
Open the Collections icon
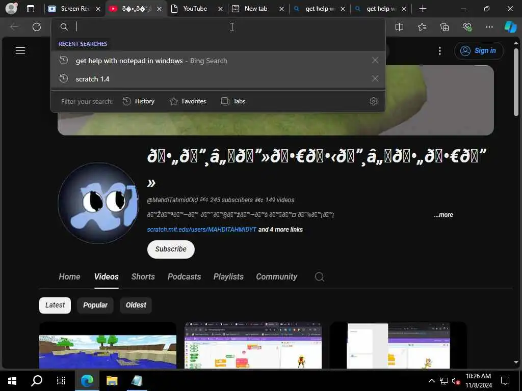tap(445, 27)
